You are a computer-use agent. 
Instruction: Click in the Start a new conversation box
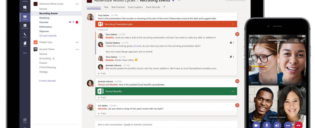tap(166, 124)
